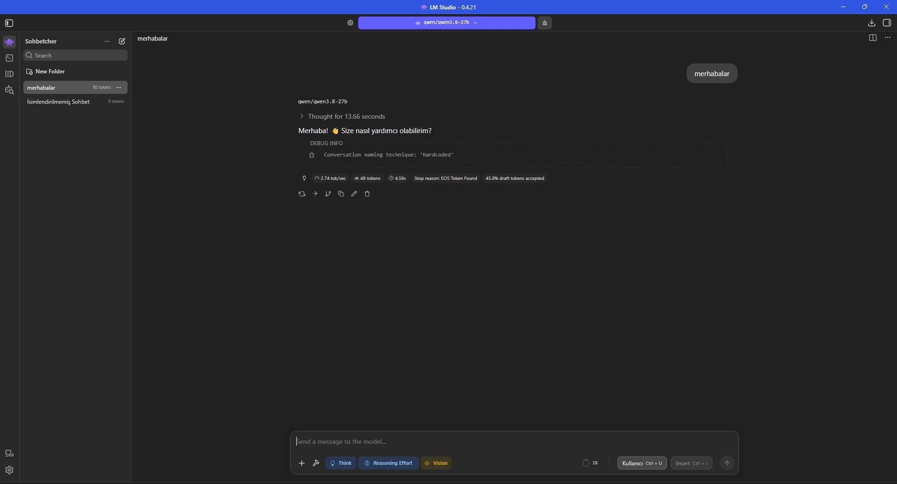
Task: Start a new chat with compose icon
Action: [x=122, y=41]
